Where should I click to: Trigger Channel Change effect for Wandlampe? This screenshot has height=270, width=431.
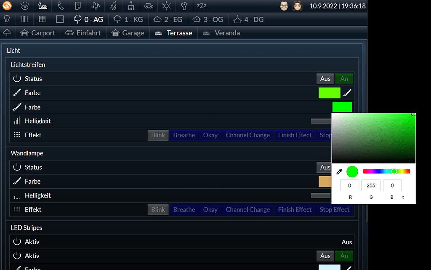coord(248,210)
